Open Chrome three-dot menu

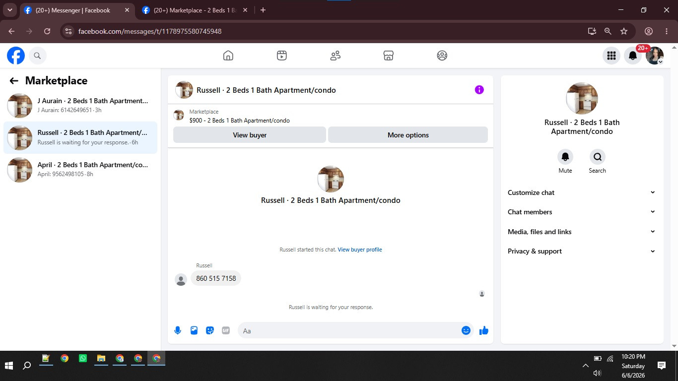pos(667,31)
